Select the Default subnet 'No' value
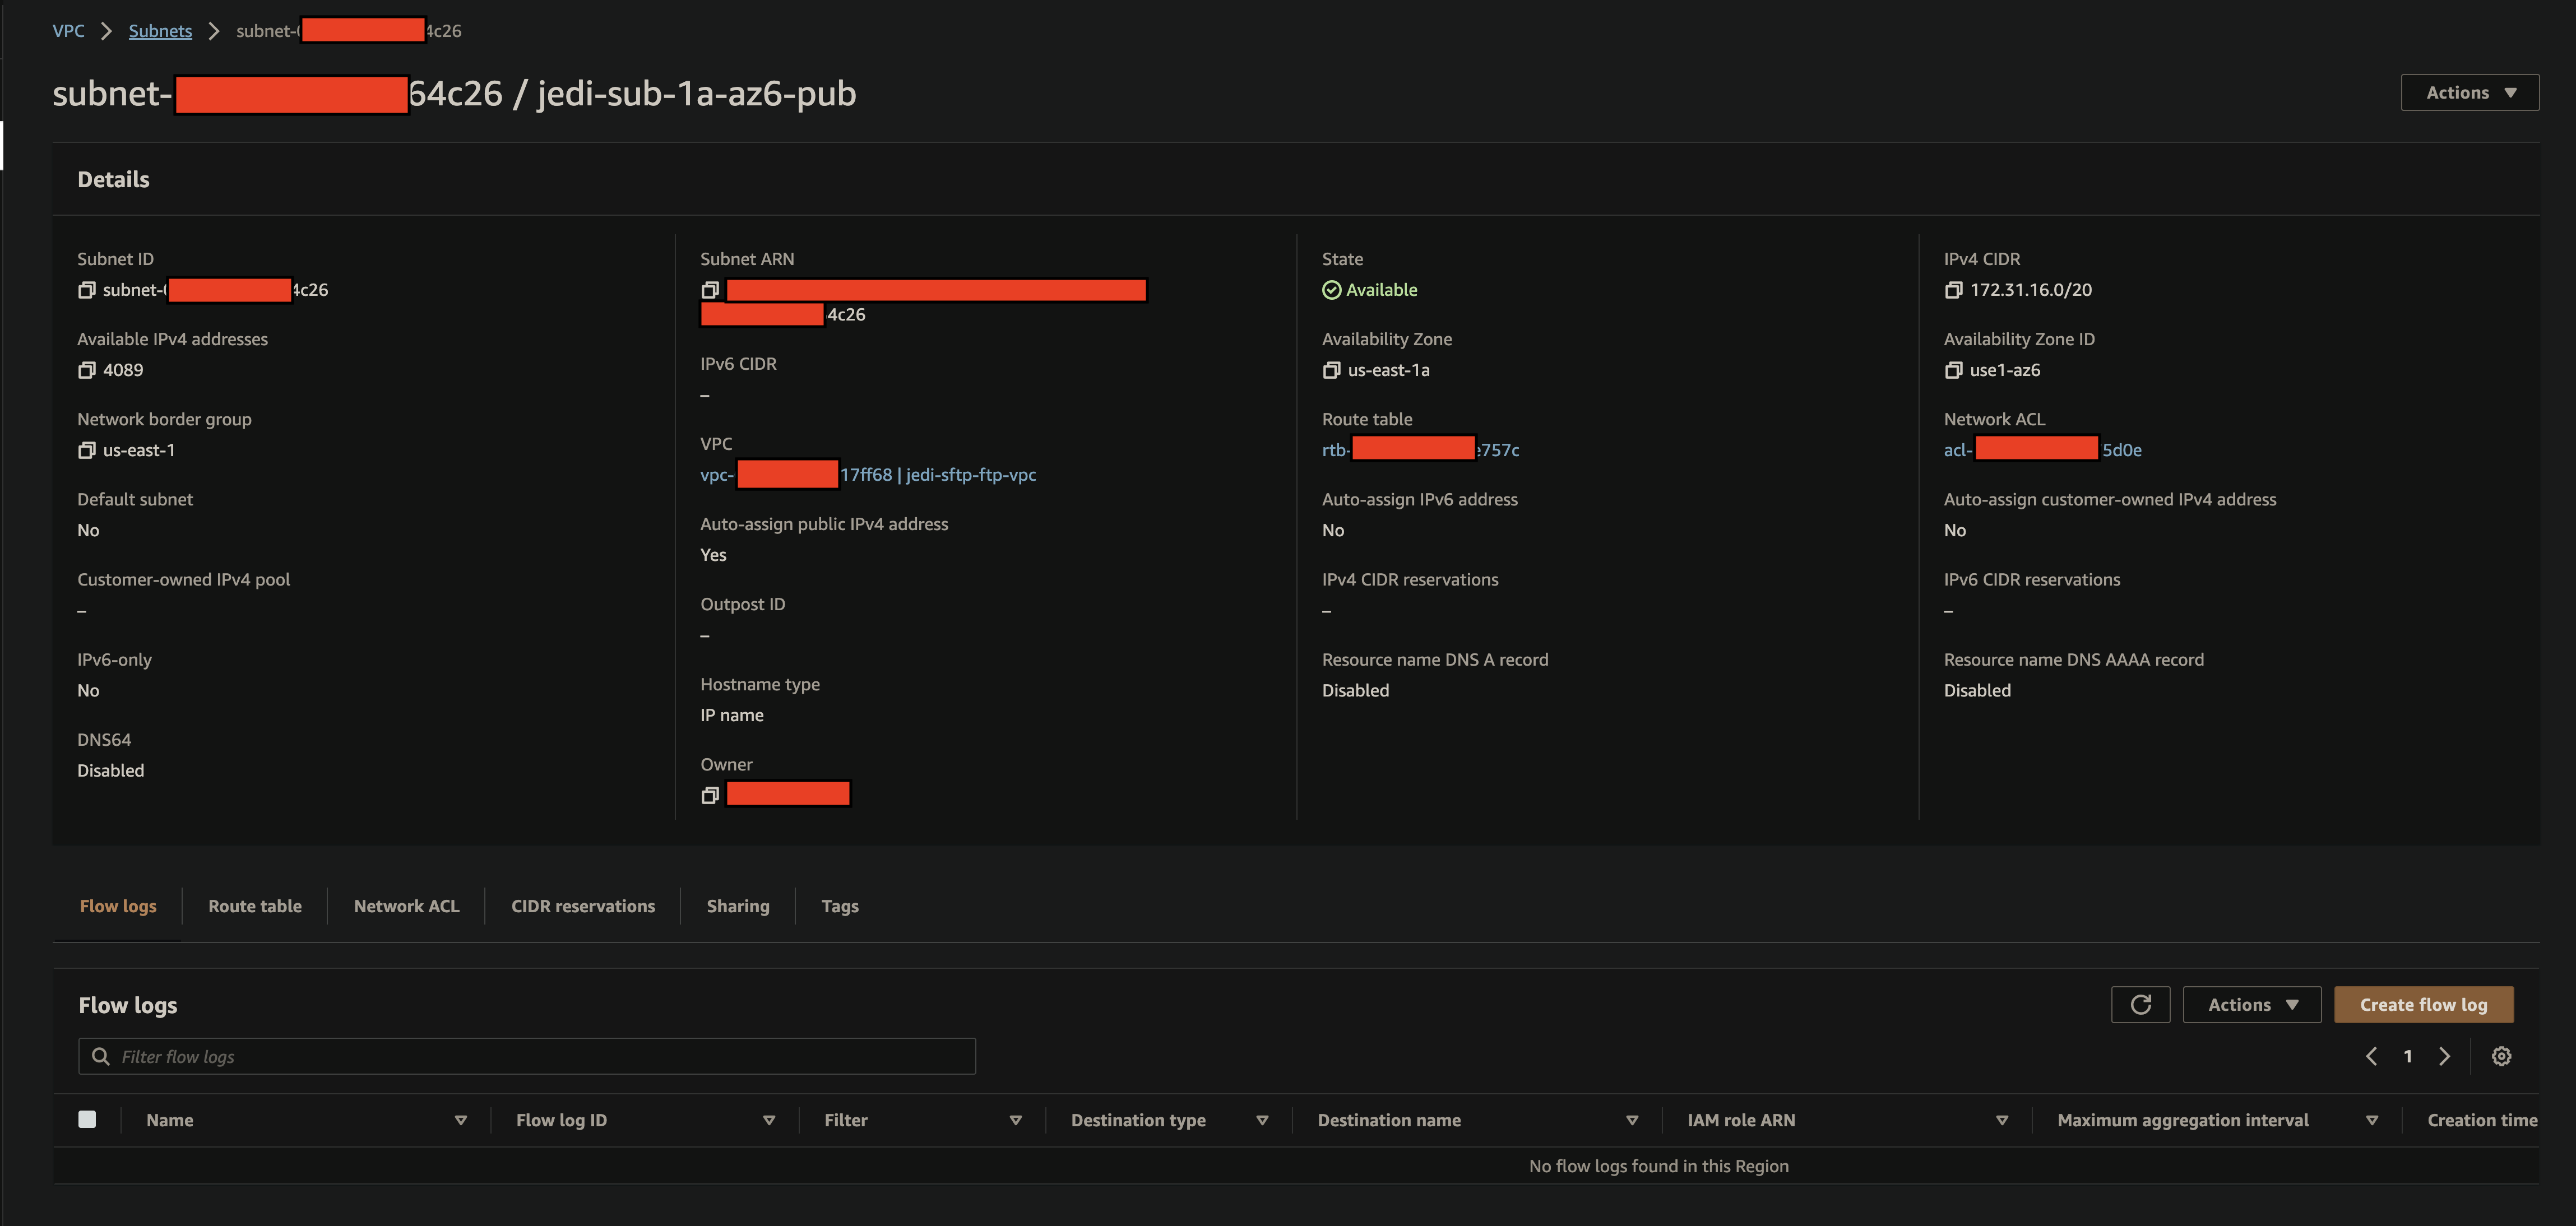This screenshot has width=2576, height=1226. [88, 530]
